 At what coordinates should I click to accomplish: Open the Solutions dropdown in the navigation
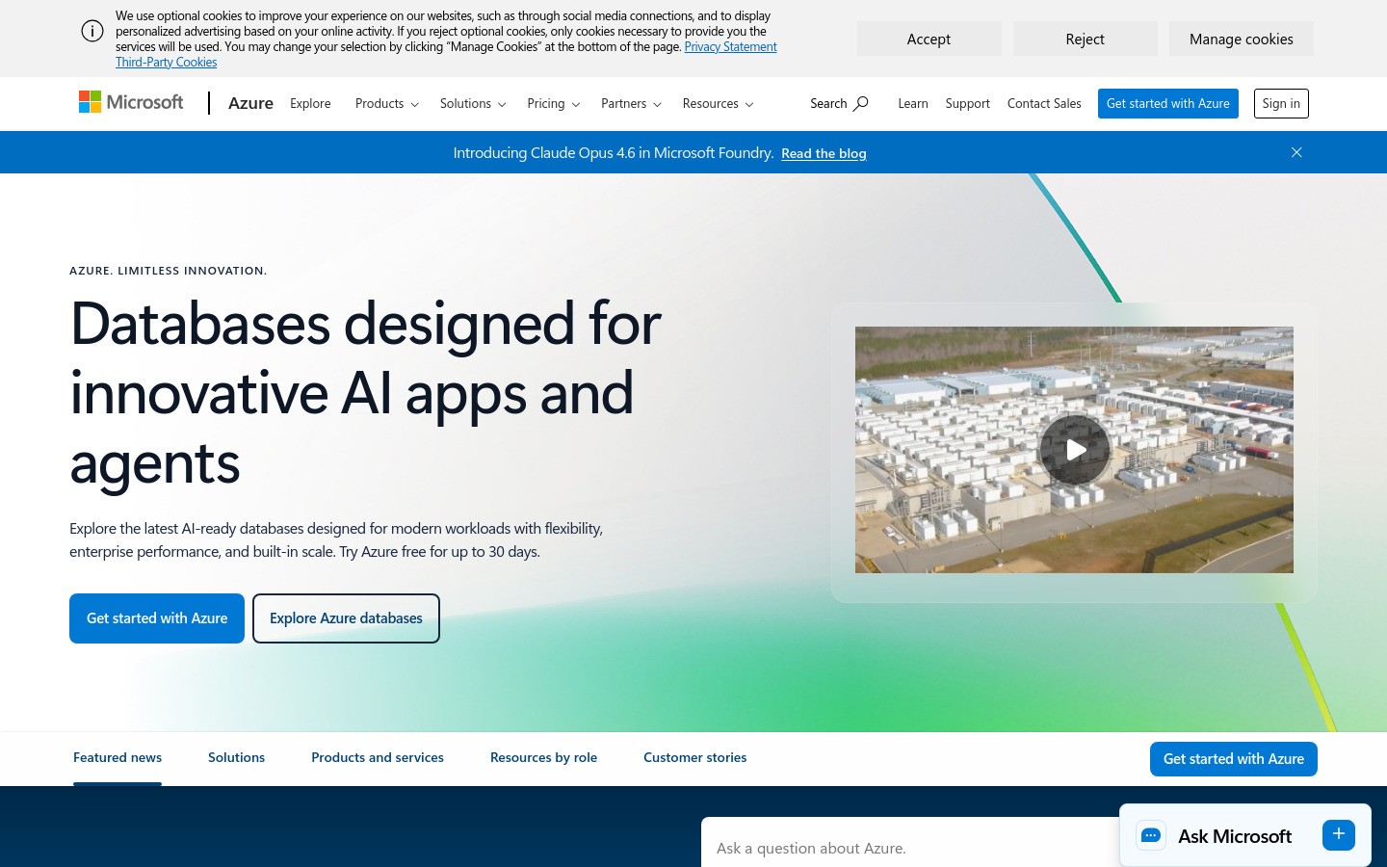click(472, 103)
